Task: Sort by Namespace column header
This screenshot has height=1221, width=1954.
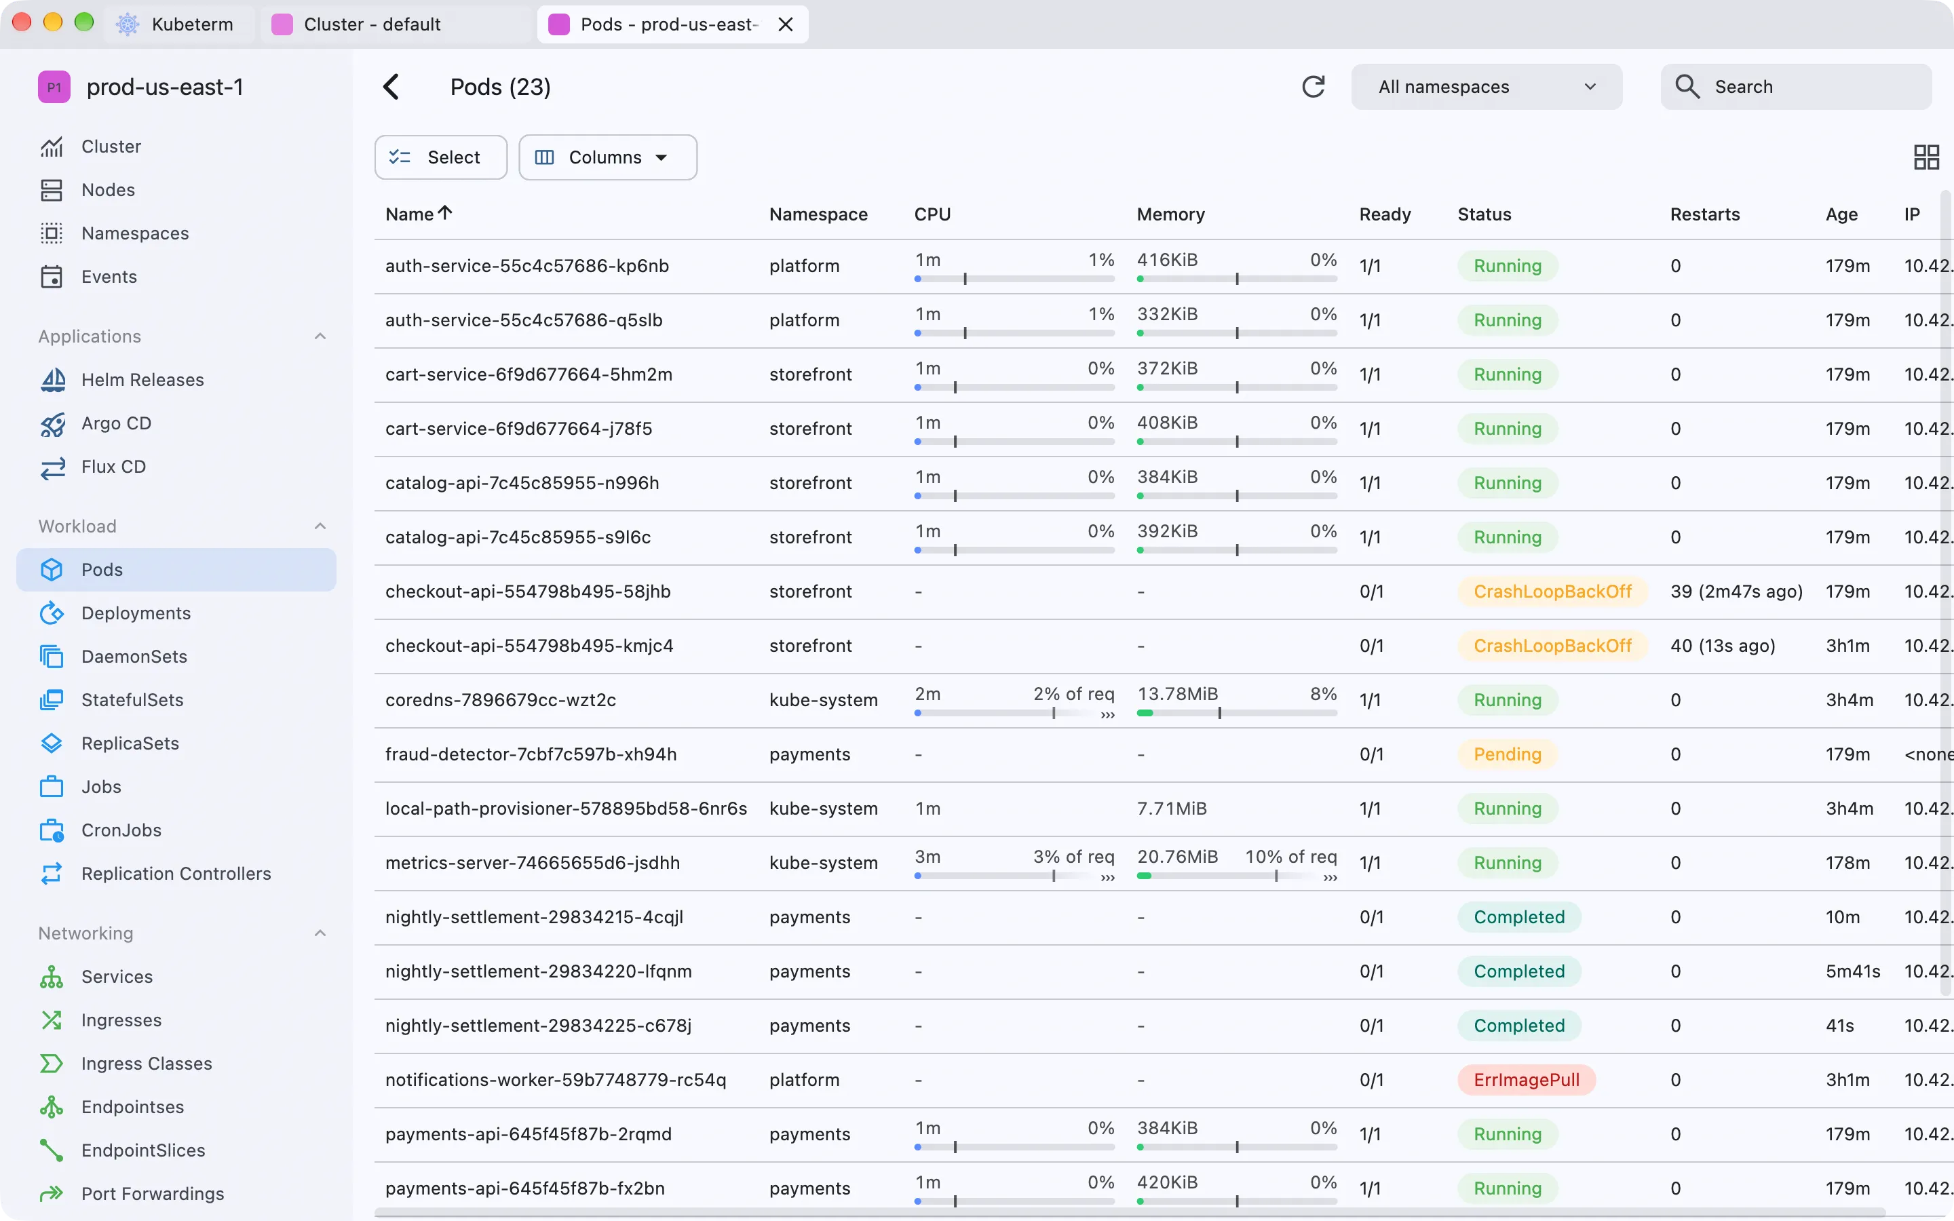Action: (818, 215)
